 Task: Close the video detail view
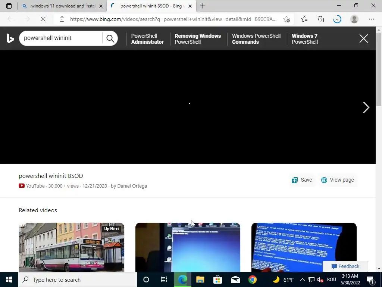point(363,38)
